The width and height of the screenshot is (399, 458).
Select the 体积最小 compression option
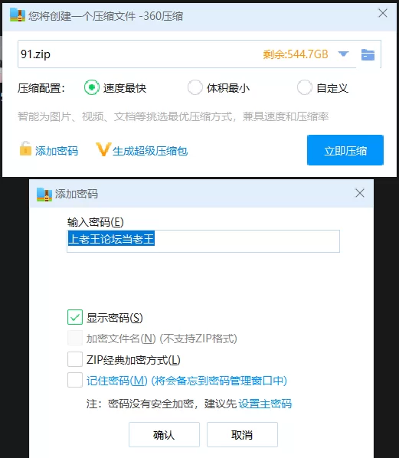click(195, 87)
